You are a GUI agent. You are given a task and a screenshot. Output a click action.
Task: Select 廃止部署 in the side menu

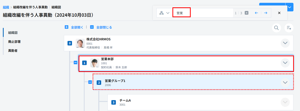(x=14, y=42)
